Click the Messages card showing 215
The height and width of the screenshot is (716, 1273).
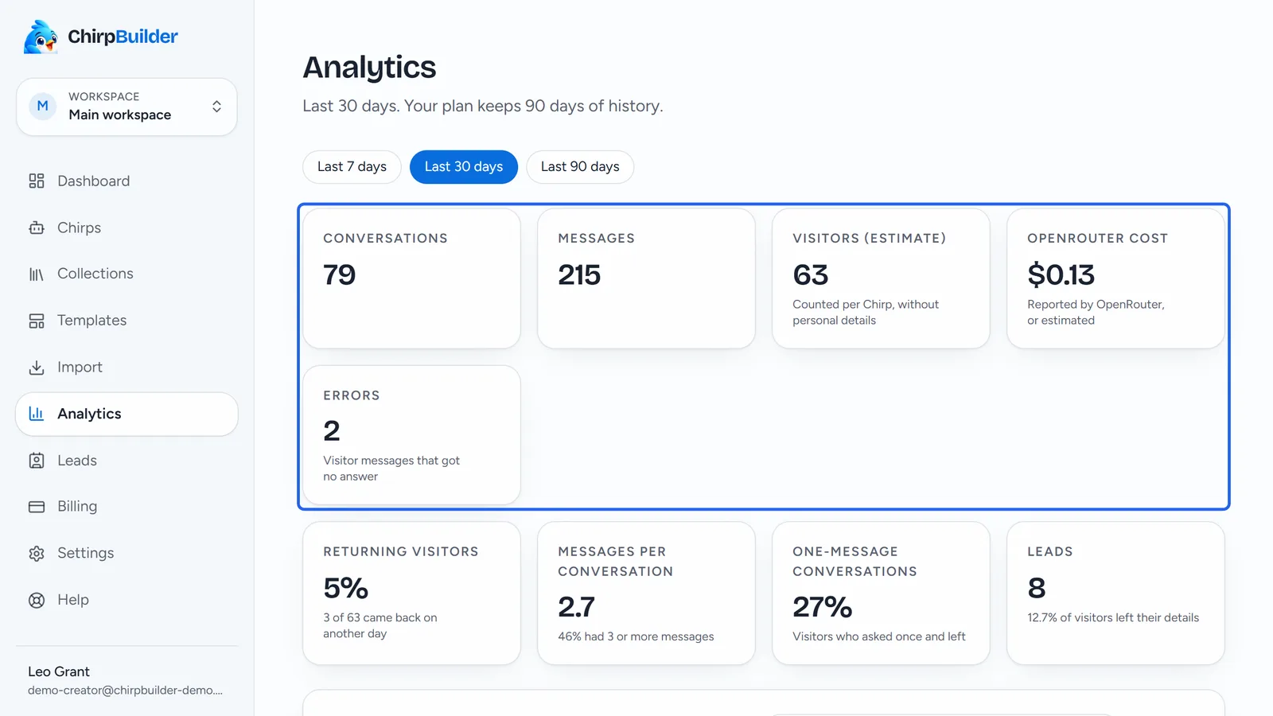(x=646, y=278)
